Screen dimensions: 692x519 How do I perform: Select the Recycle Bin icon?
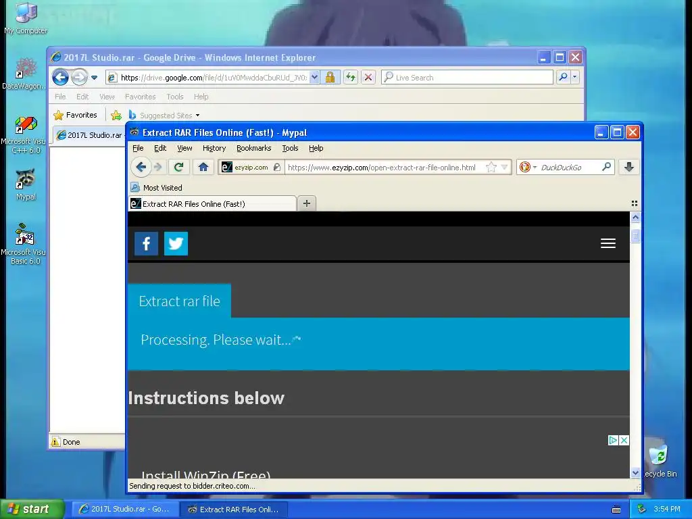click(x=660, y=461)
